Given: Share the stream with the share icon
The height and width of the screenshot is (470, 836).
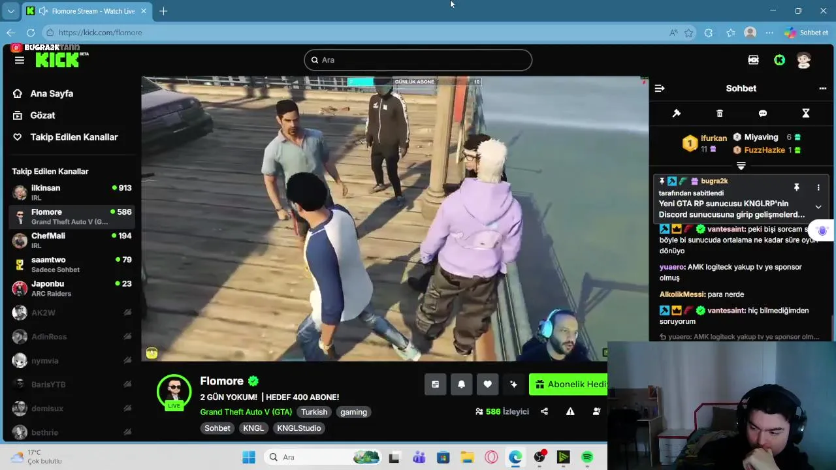Looking at the screenshot, I should pyautogui.click(x=544, y=412).
